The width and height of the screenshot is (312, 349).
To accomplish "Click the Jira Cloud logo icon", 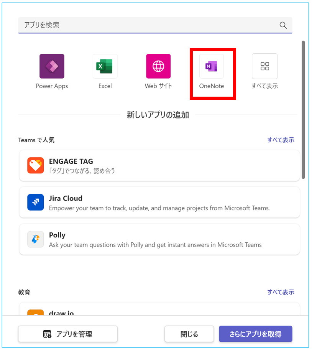I will pyautogui.click(x=36, y=202).
